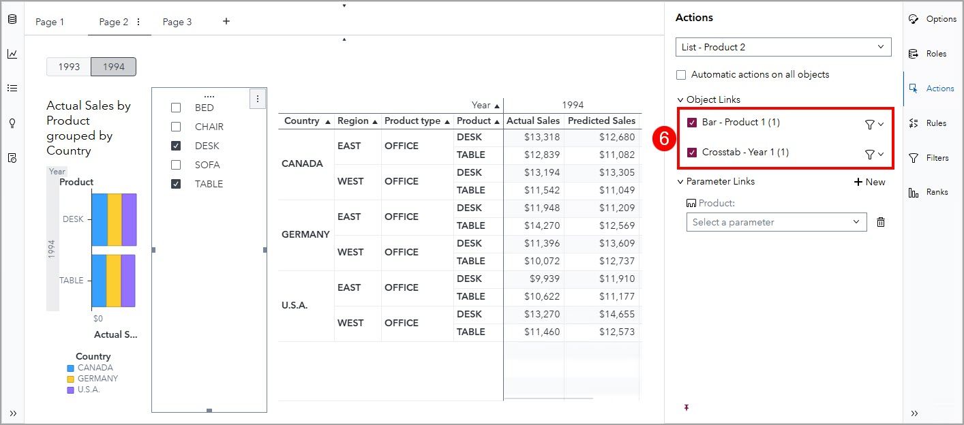Open the Suggestions lightbulb icon
This screenshot has width=964, height=425.
[12, 123]
